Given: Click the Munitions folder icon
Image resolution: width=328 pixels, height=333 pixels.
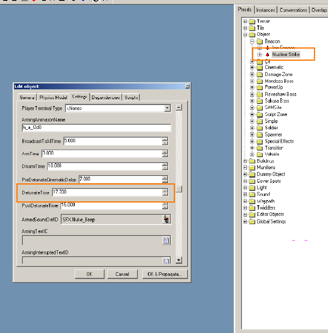Looking at the screenshot, I should pos(252,168).
